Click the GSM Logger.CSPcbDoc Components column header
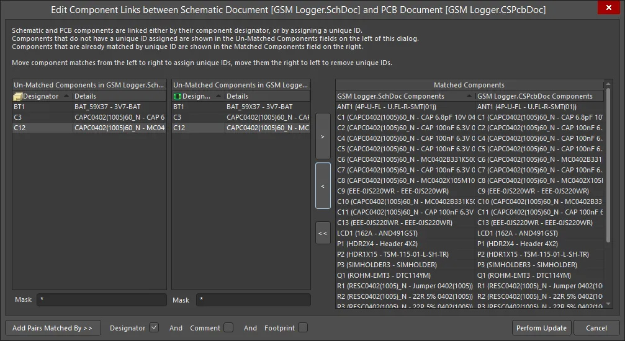Screen dimensions: 625x341 pyautogui.click(x=539, y=96)
